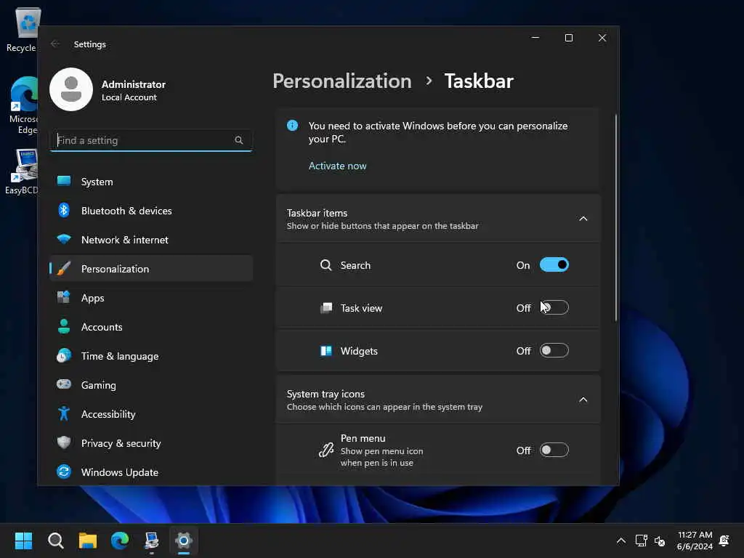Turn off the Search taskbar toggle

(x=554, y=264)
